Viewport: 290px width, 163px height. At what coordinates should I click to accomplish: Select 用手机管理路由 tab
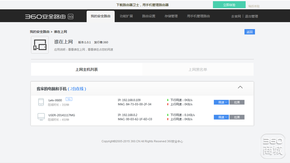tap(198, 16)
